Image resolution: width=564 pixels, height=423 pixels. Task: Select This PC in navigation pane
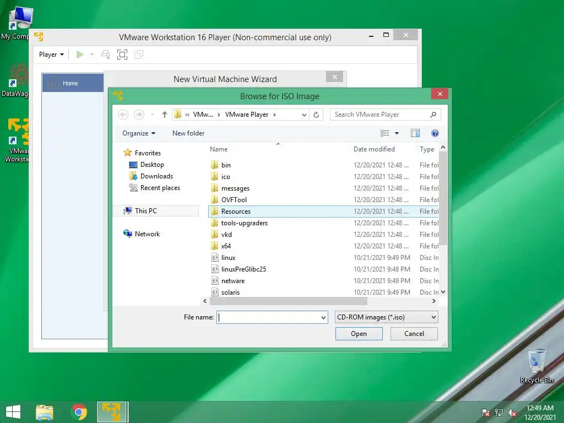click(156, 211)
